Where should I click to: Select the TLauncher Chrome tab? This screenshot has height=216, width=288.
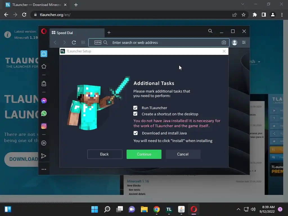click(36, 5)
